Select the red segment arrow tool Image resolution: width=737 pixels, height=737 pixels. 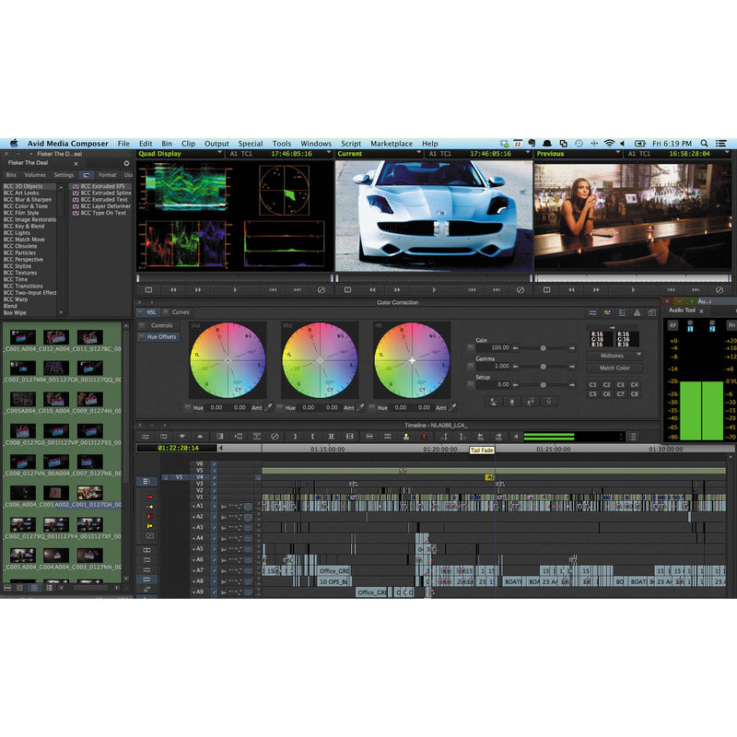pyautogui.click(x=149, y=497)
